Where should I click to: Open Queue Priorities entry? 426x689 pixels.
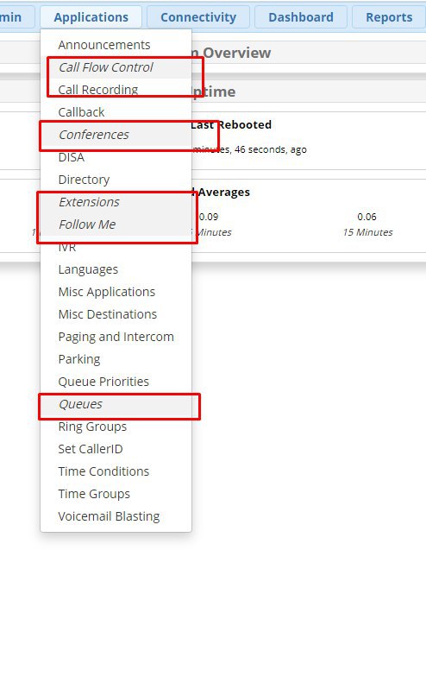(x=116, y=382)
